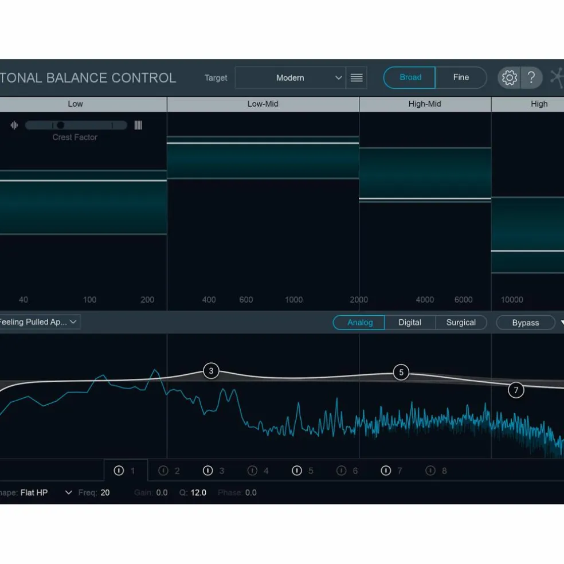
Task: Select Analog EQ mode
Action: (x=359, y=323)
